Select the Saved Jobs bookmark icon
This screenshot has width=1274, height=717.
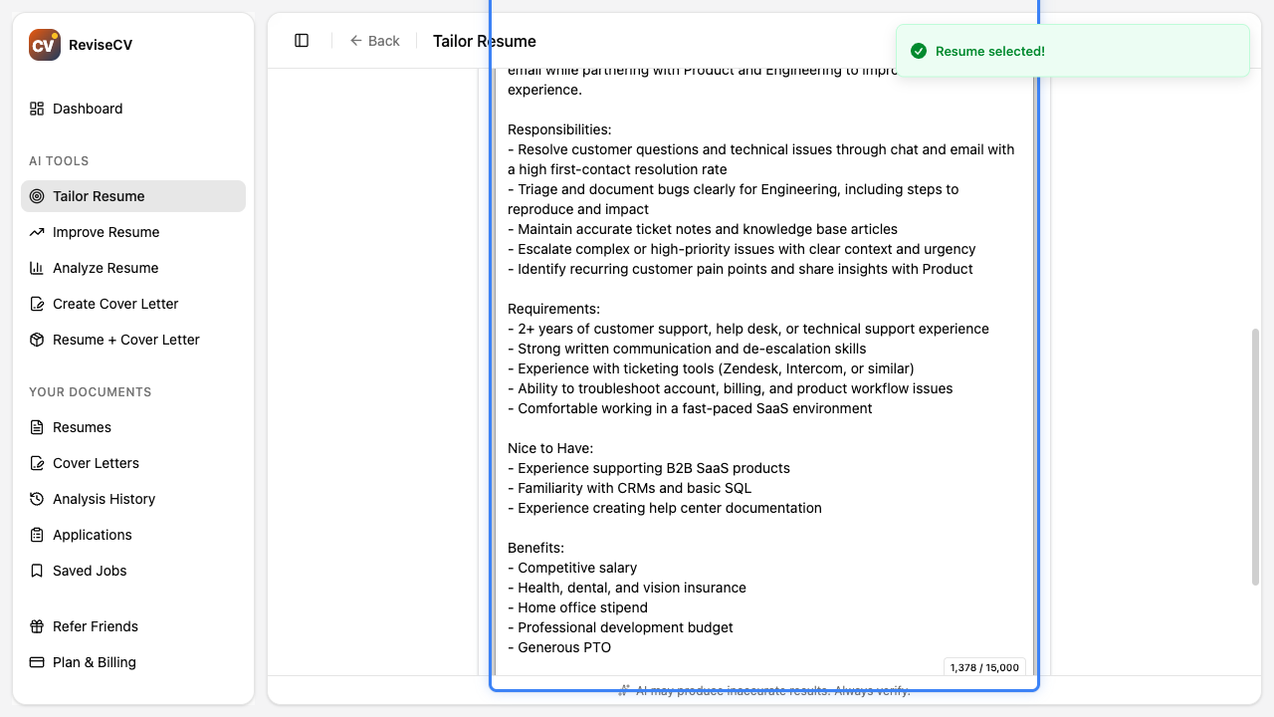point(37,571)
